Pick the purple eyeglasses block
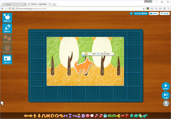 [75, 116]
